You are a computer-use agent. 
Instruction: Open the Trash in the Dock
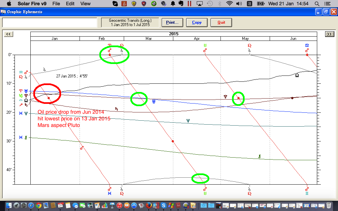pyautogui.click(x=328, y=205)
